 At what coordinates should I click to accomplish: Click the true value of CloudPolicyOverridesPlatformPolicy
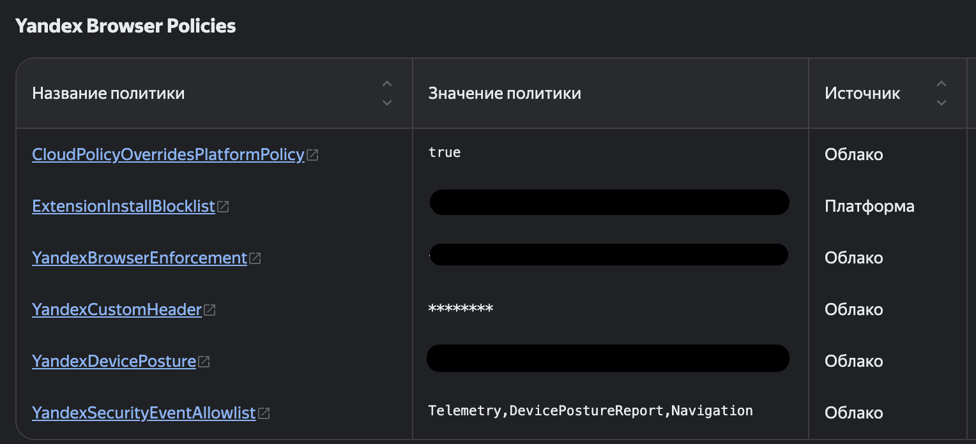click(x=445, y=152)
